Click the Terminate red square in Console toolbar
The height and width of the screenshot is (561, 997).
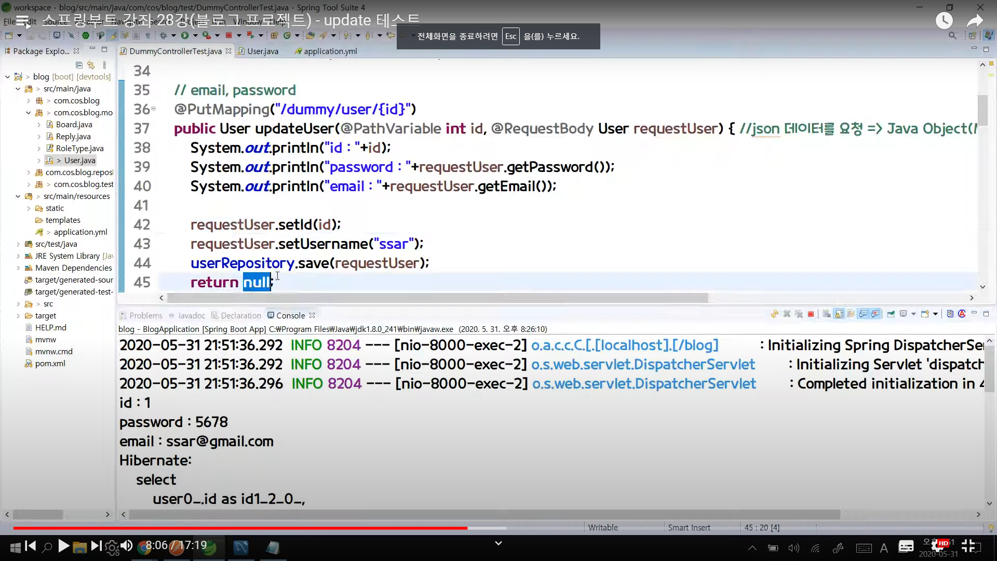point(811,314)
